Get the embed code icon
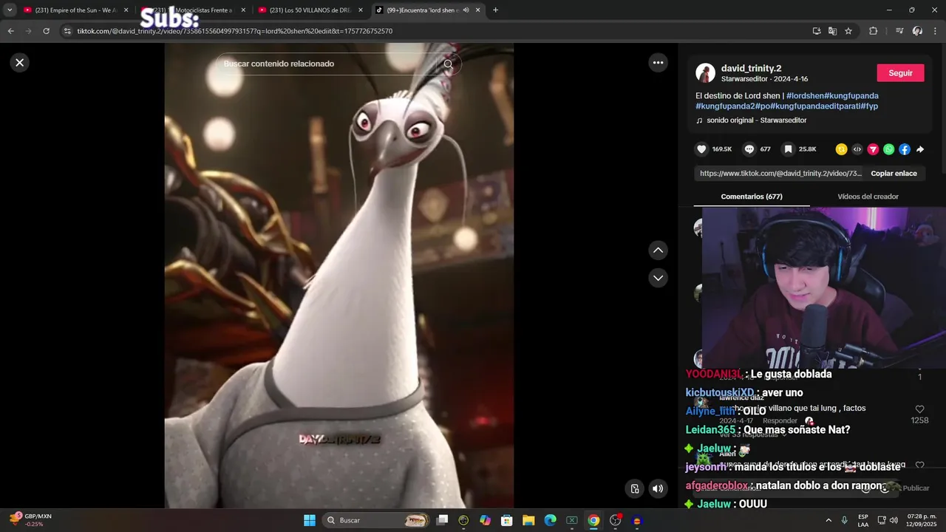 (x=857, y=149)
